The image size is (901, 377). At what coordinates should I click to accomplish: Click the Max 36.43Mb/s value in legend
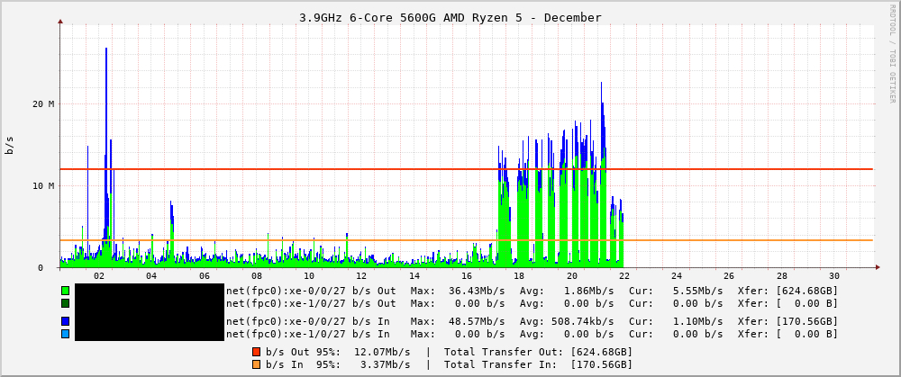(x=477, y=291)
